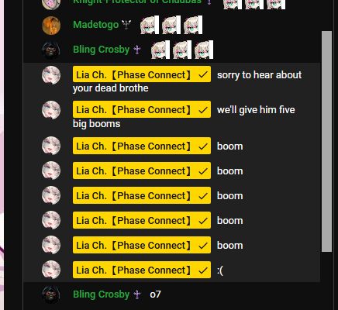The height and width of the screenshot is (310, 338).
Task: Click verified checkmark on 'big booms' message author
Action: [203, 110]
